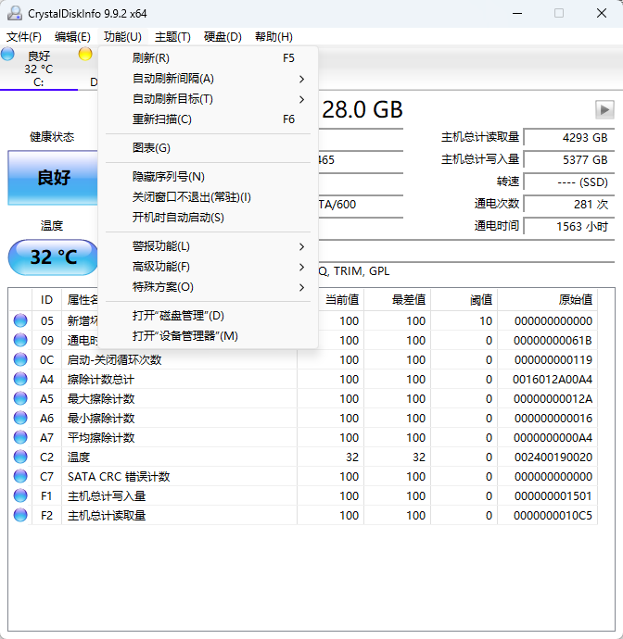The image size is (623, 639).
Task: Open the 文件(F) menu
Action: coord(24,37)
